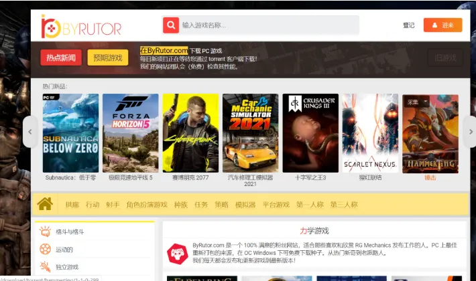Click the soccer ball icon beside 运动的

coord(45,249)
